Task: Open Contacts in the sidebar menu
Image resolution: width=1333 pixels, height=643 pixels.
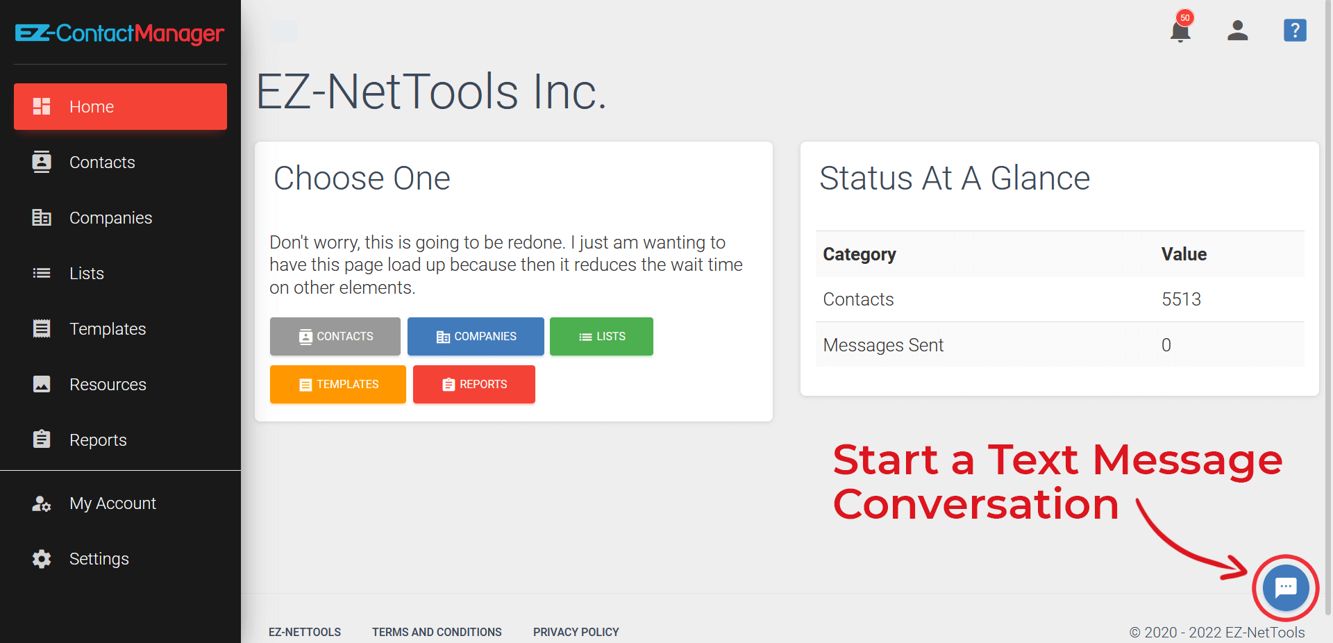Action: tap(120, 162)
